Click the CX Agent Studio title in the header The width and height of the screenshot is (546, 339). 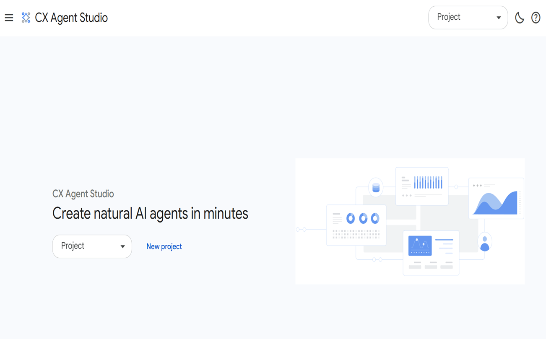[x=71, y=18]
